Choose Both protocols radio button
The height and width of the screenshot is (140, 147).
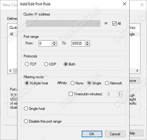[x=66, y=64]
